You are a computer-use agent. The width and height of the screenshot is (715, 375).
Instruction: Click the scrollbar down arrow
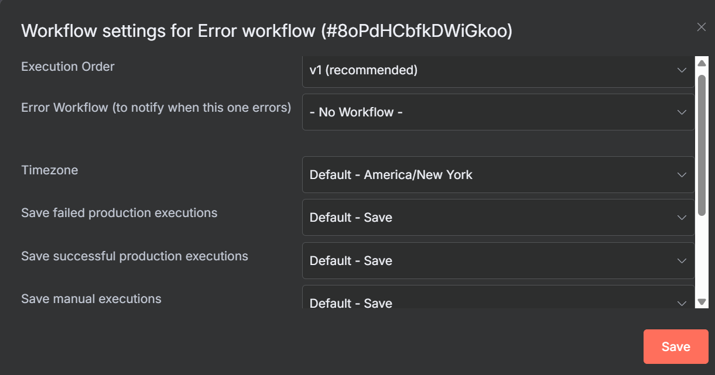coord(702,302)
